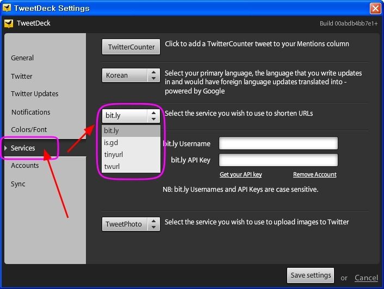Click the stepper arrows on the URL shortener dropdown
Viewport: 384px width, 289px height.
tap(153, 115)
